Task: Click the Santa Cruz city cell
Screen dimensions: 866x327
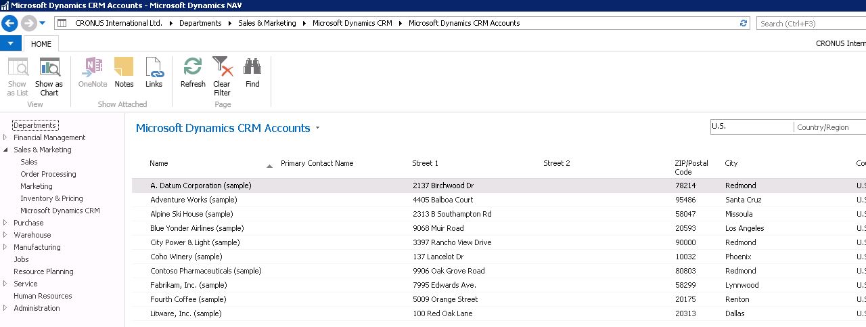Action: [744, 200]
